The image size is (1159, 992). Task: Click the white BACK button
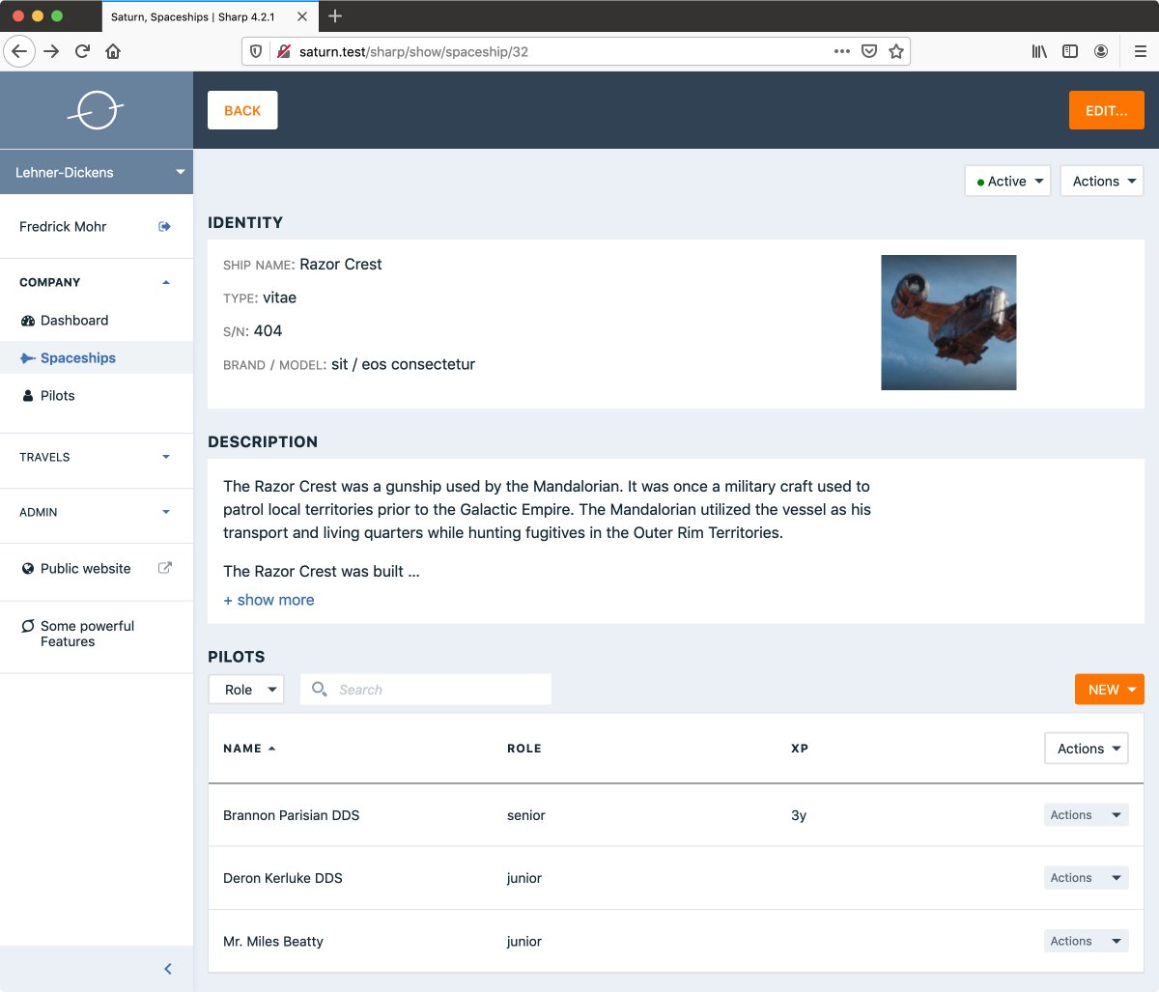[242, 110]
